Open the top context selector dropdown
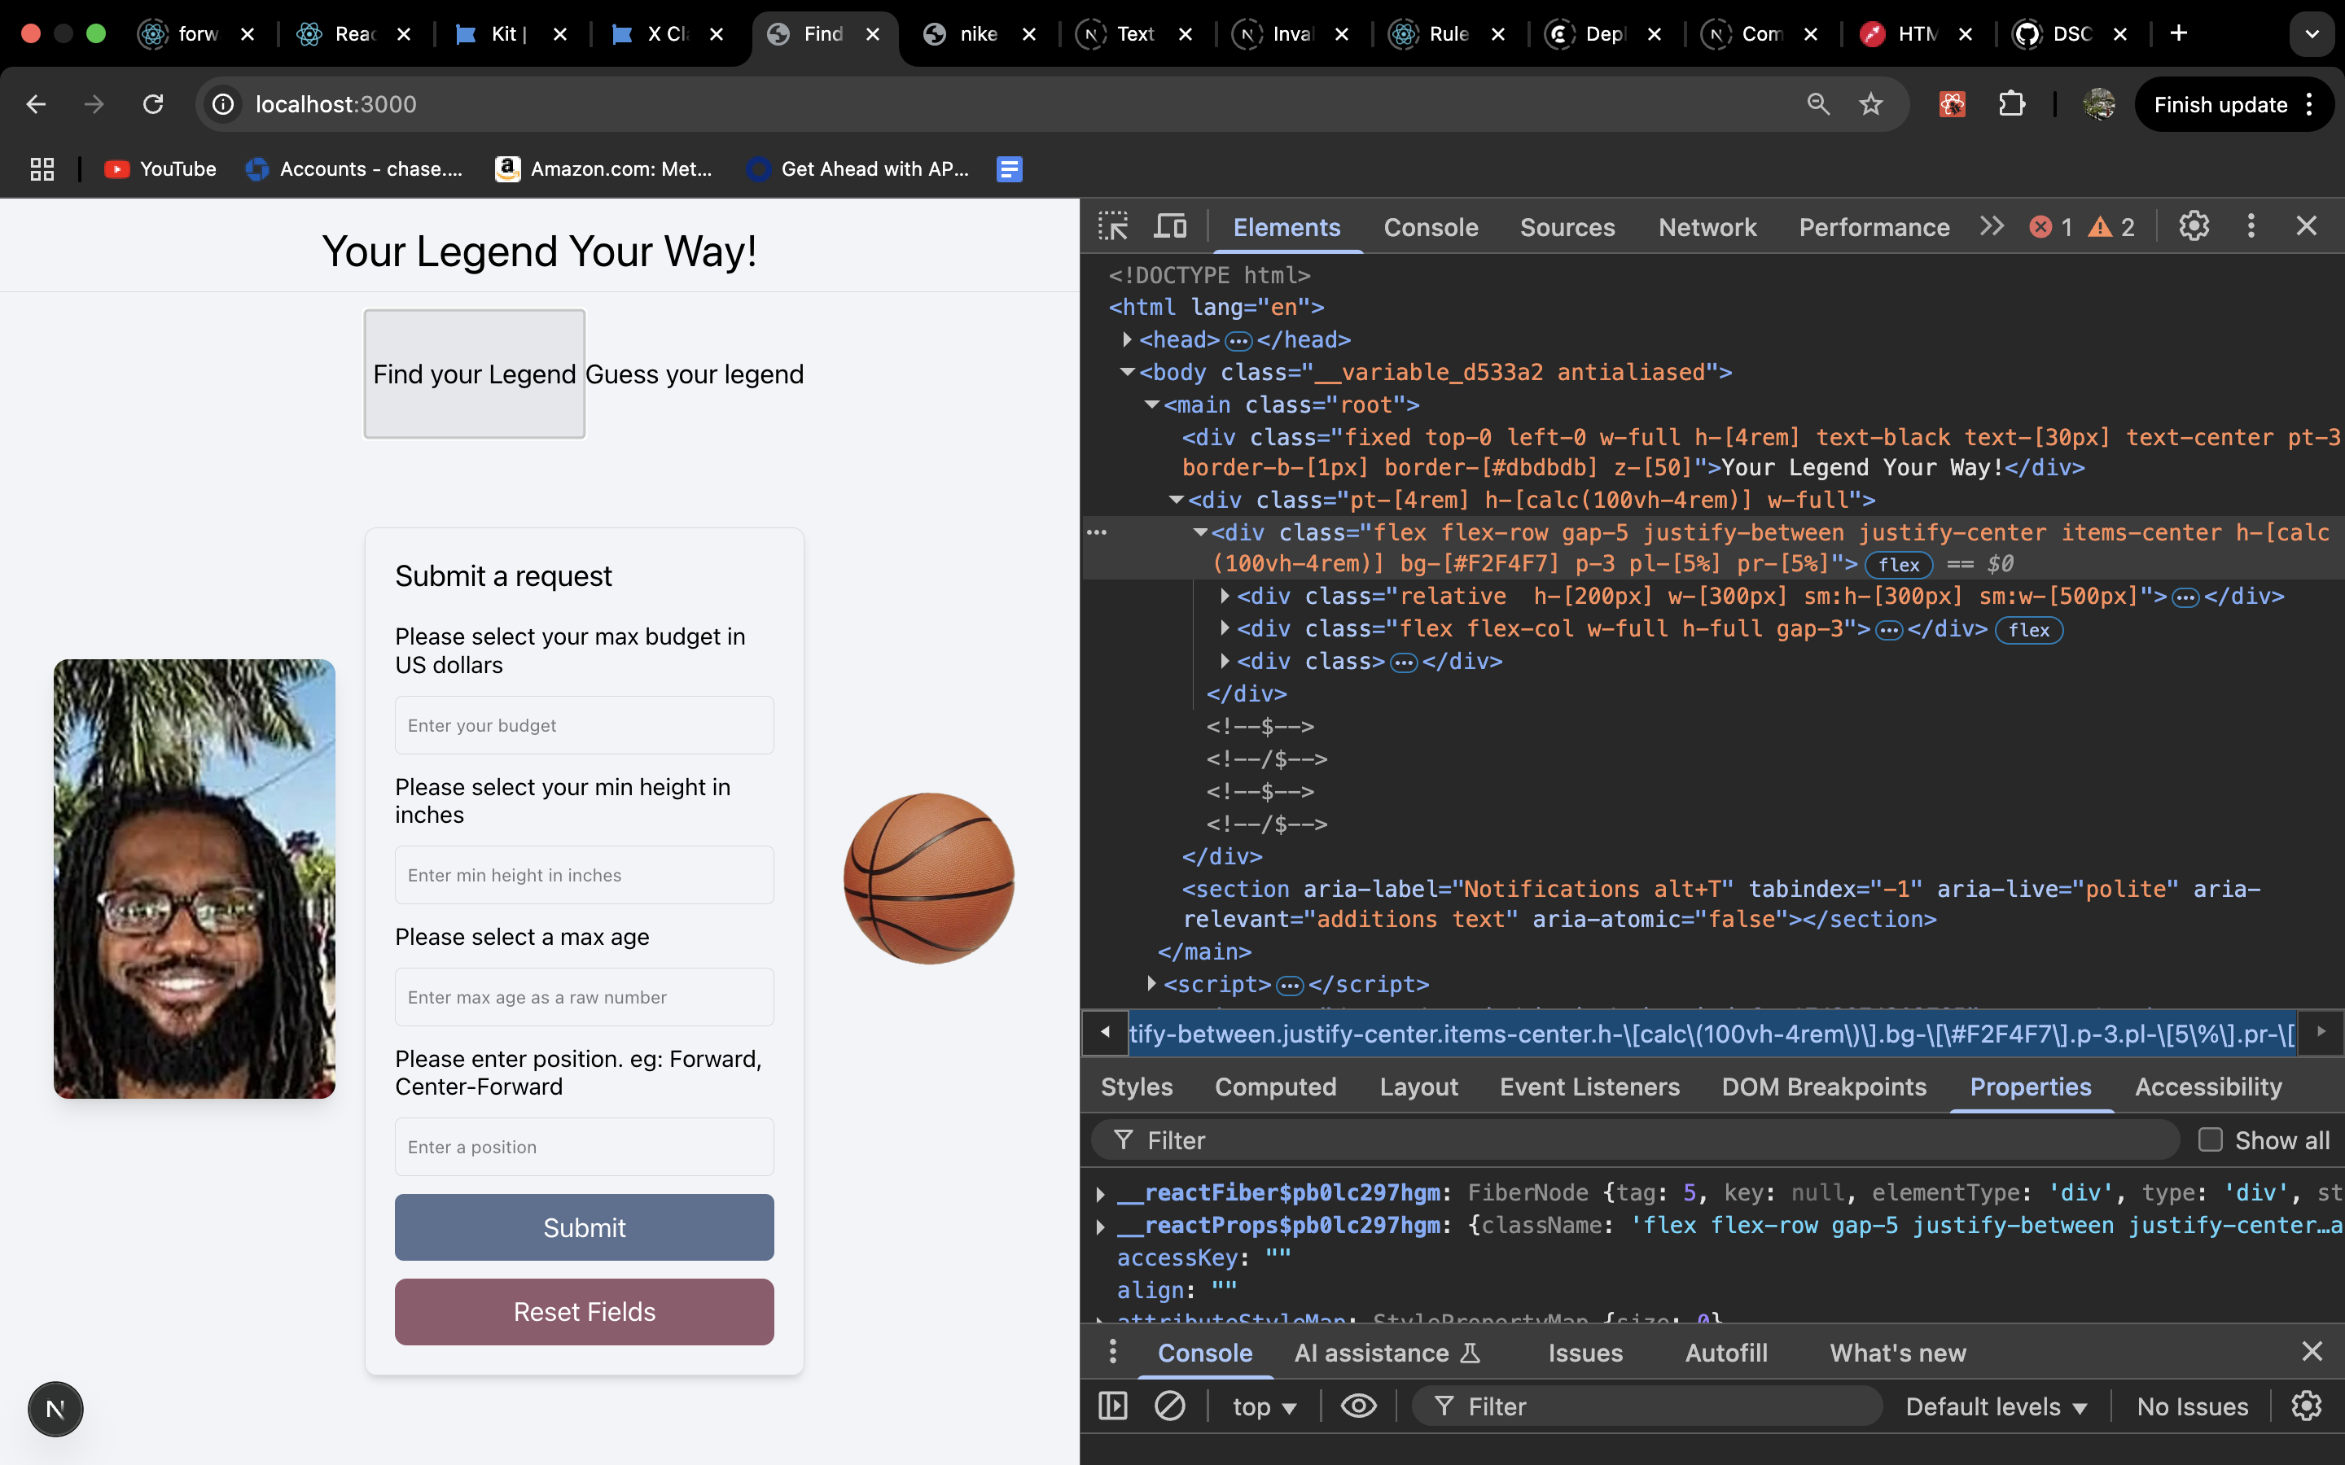The width and height of the screenshot is (2345, 1465). tap(1263, 1407)
